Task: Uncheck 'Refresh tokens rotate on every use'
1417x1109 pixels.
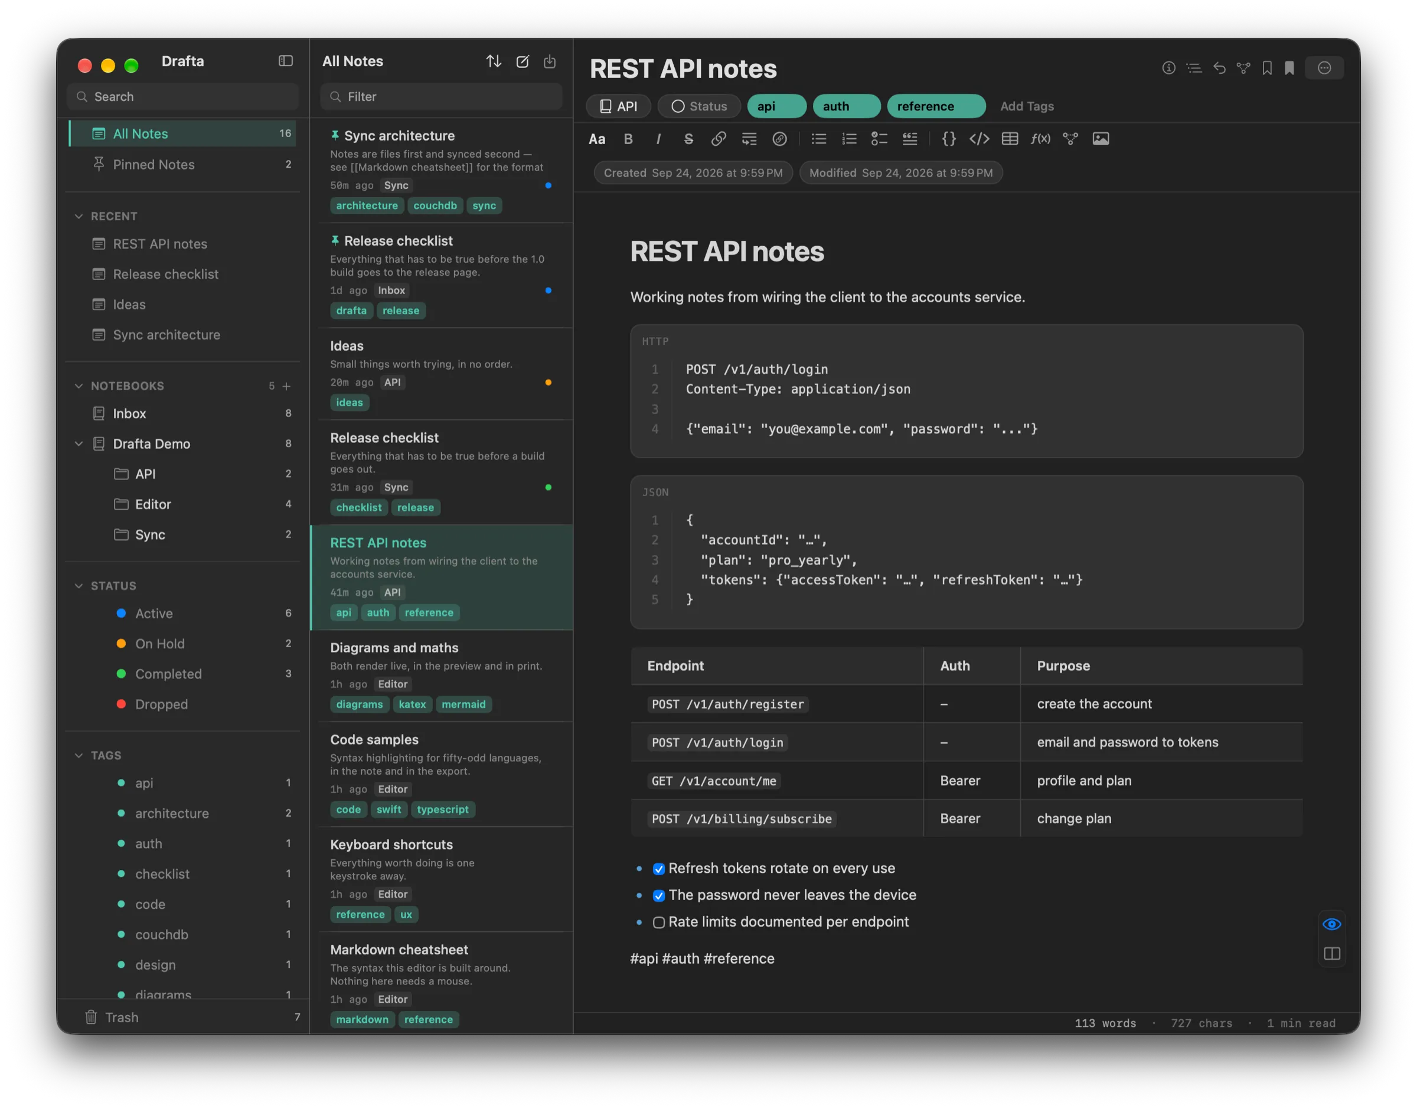Action: click(x=658, y=869)
